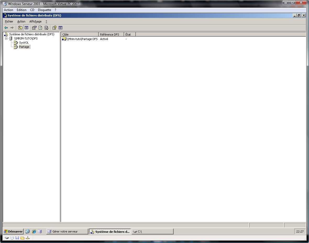
Task: Select \\MRIM-TUTO\DFS root label
Action: pyautogui.click(x=26, y=38)
